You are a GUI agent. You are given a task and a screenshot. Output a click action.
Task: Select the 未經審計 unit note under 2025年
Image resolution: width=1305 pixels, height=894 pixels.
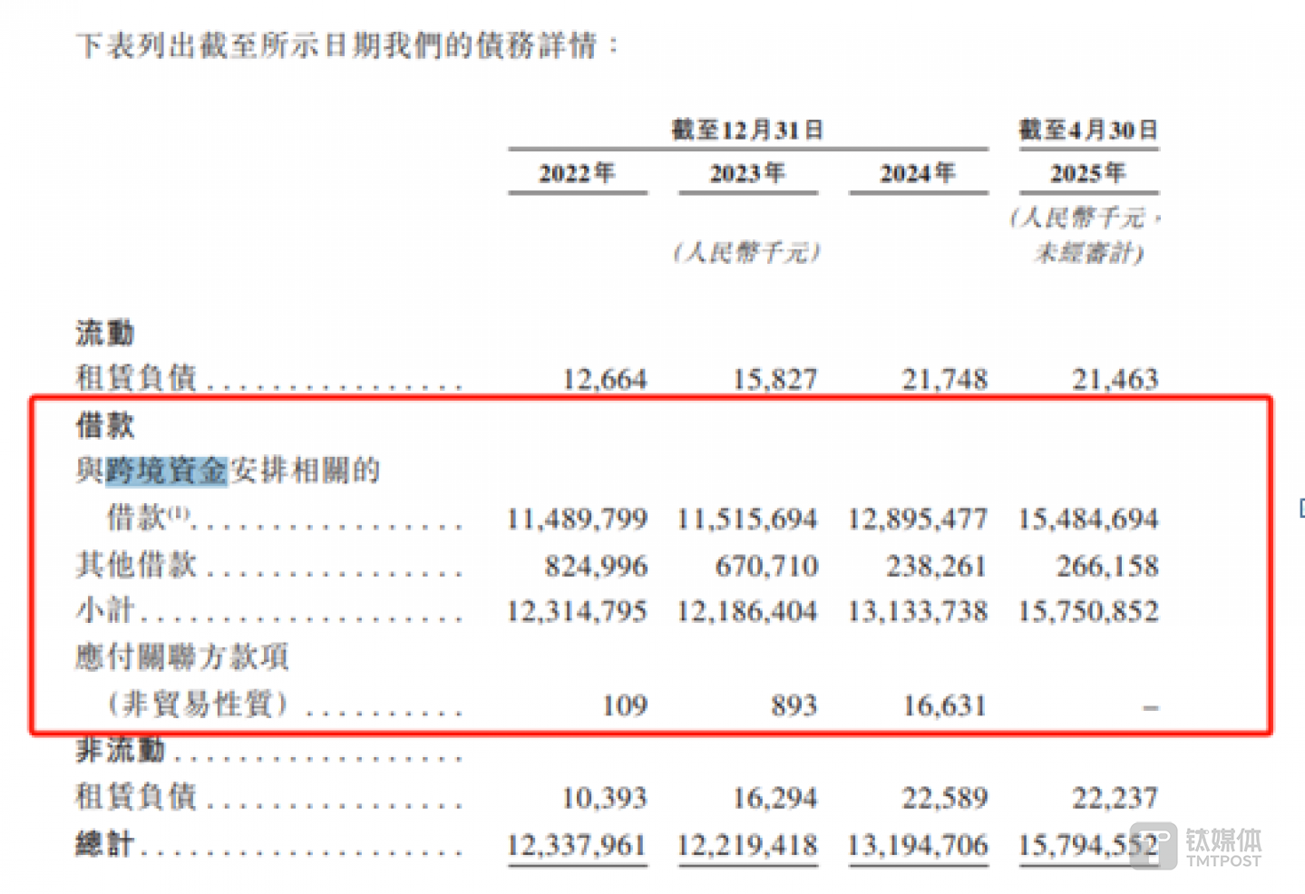coord(1088,252)
